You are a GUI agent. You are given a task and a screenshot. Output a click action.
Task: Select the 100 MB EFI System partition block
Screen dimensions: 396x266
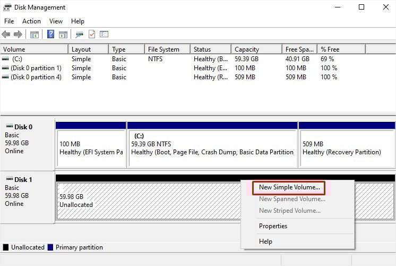[x=91, y=145]
